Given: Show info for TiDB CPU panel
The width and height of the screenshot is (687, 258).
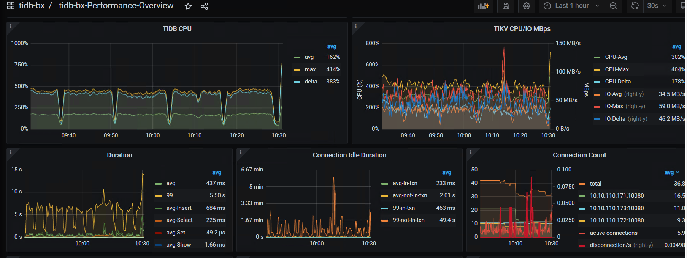Looking at the screenshot, I should pos(11,26).
